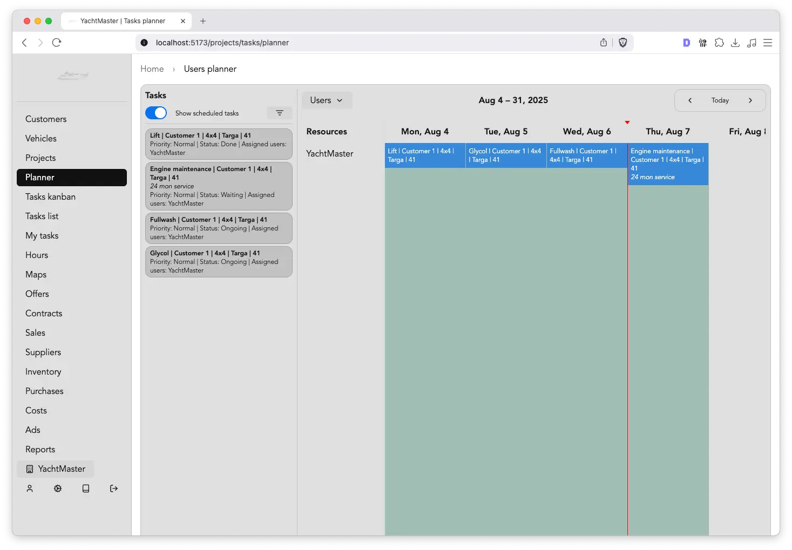Click the browser address bar URL
Viewport: 792px width, 550px height.
point(222,43)
